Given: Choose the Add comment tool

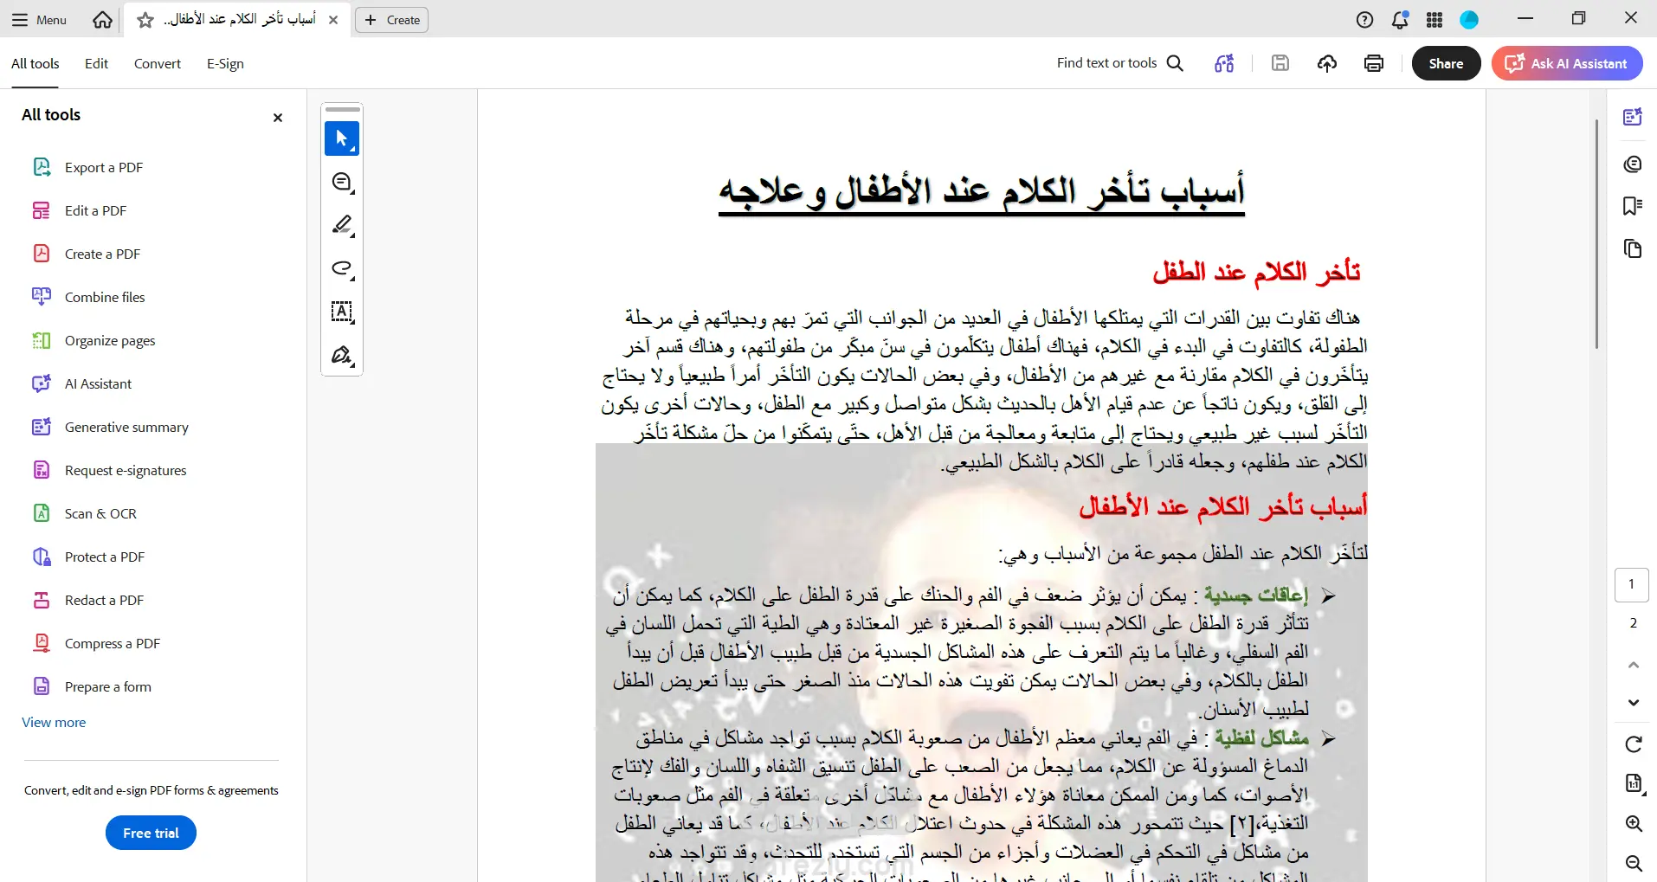Looking at the screenshot, I should pos(342,182).
